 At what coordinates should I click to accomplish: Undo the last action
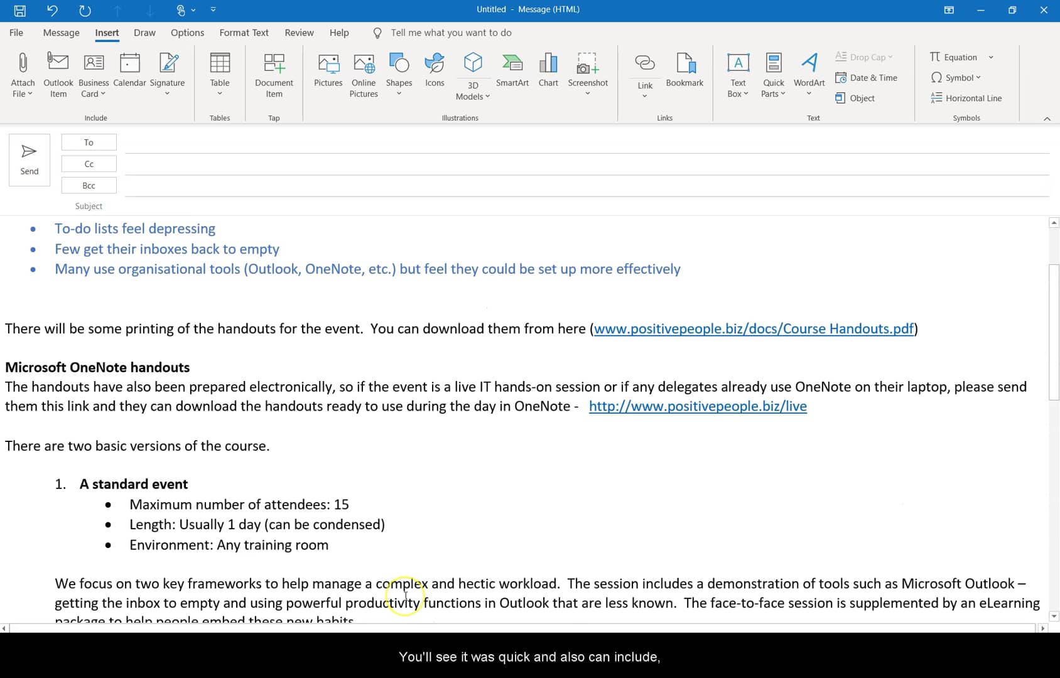pyautogui.click(x=52, y=10)
